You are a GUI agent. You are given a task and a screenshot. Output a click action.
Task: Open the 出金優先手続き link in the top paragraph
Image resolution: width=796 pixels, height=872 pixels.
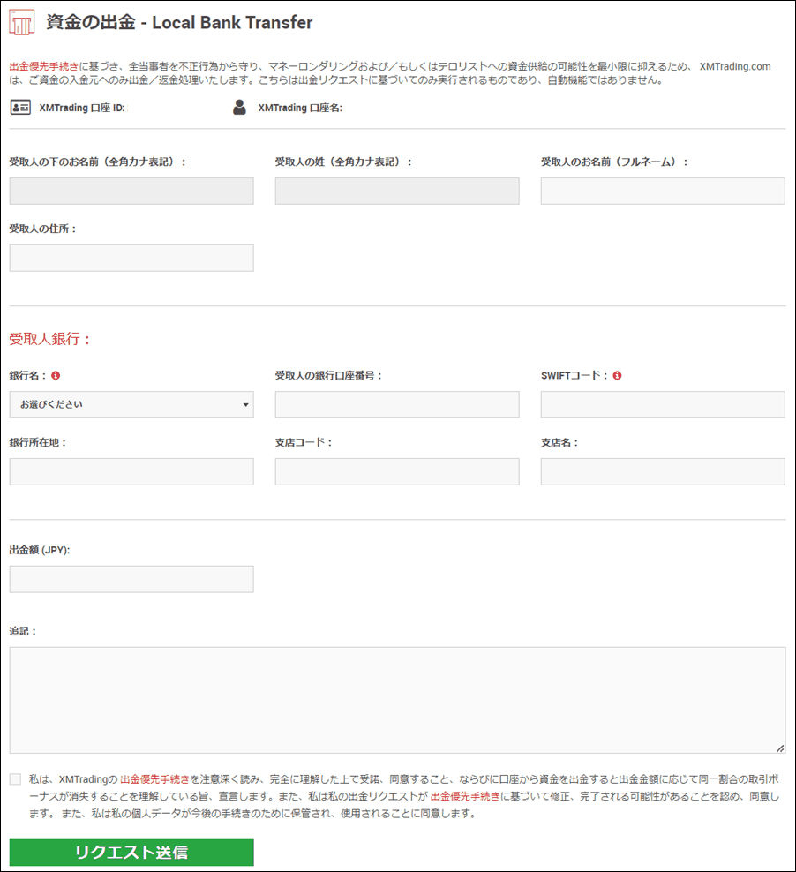click(x=43, y=67)
